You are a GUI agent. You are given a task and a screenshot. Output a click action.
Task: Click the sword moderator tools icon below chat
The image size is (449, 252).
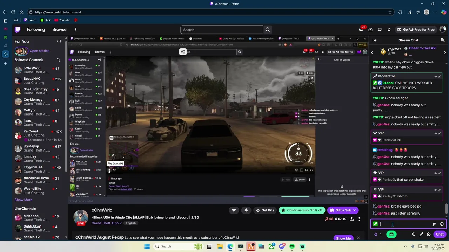(x=421, y=234)
